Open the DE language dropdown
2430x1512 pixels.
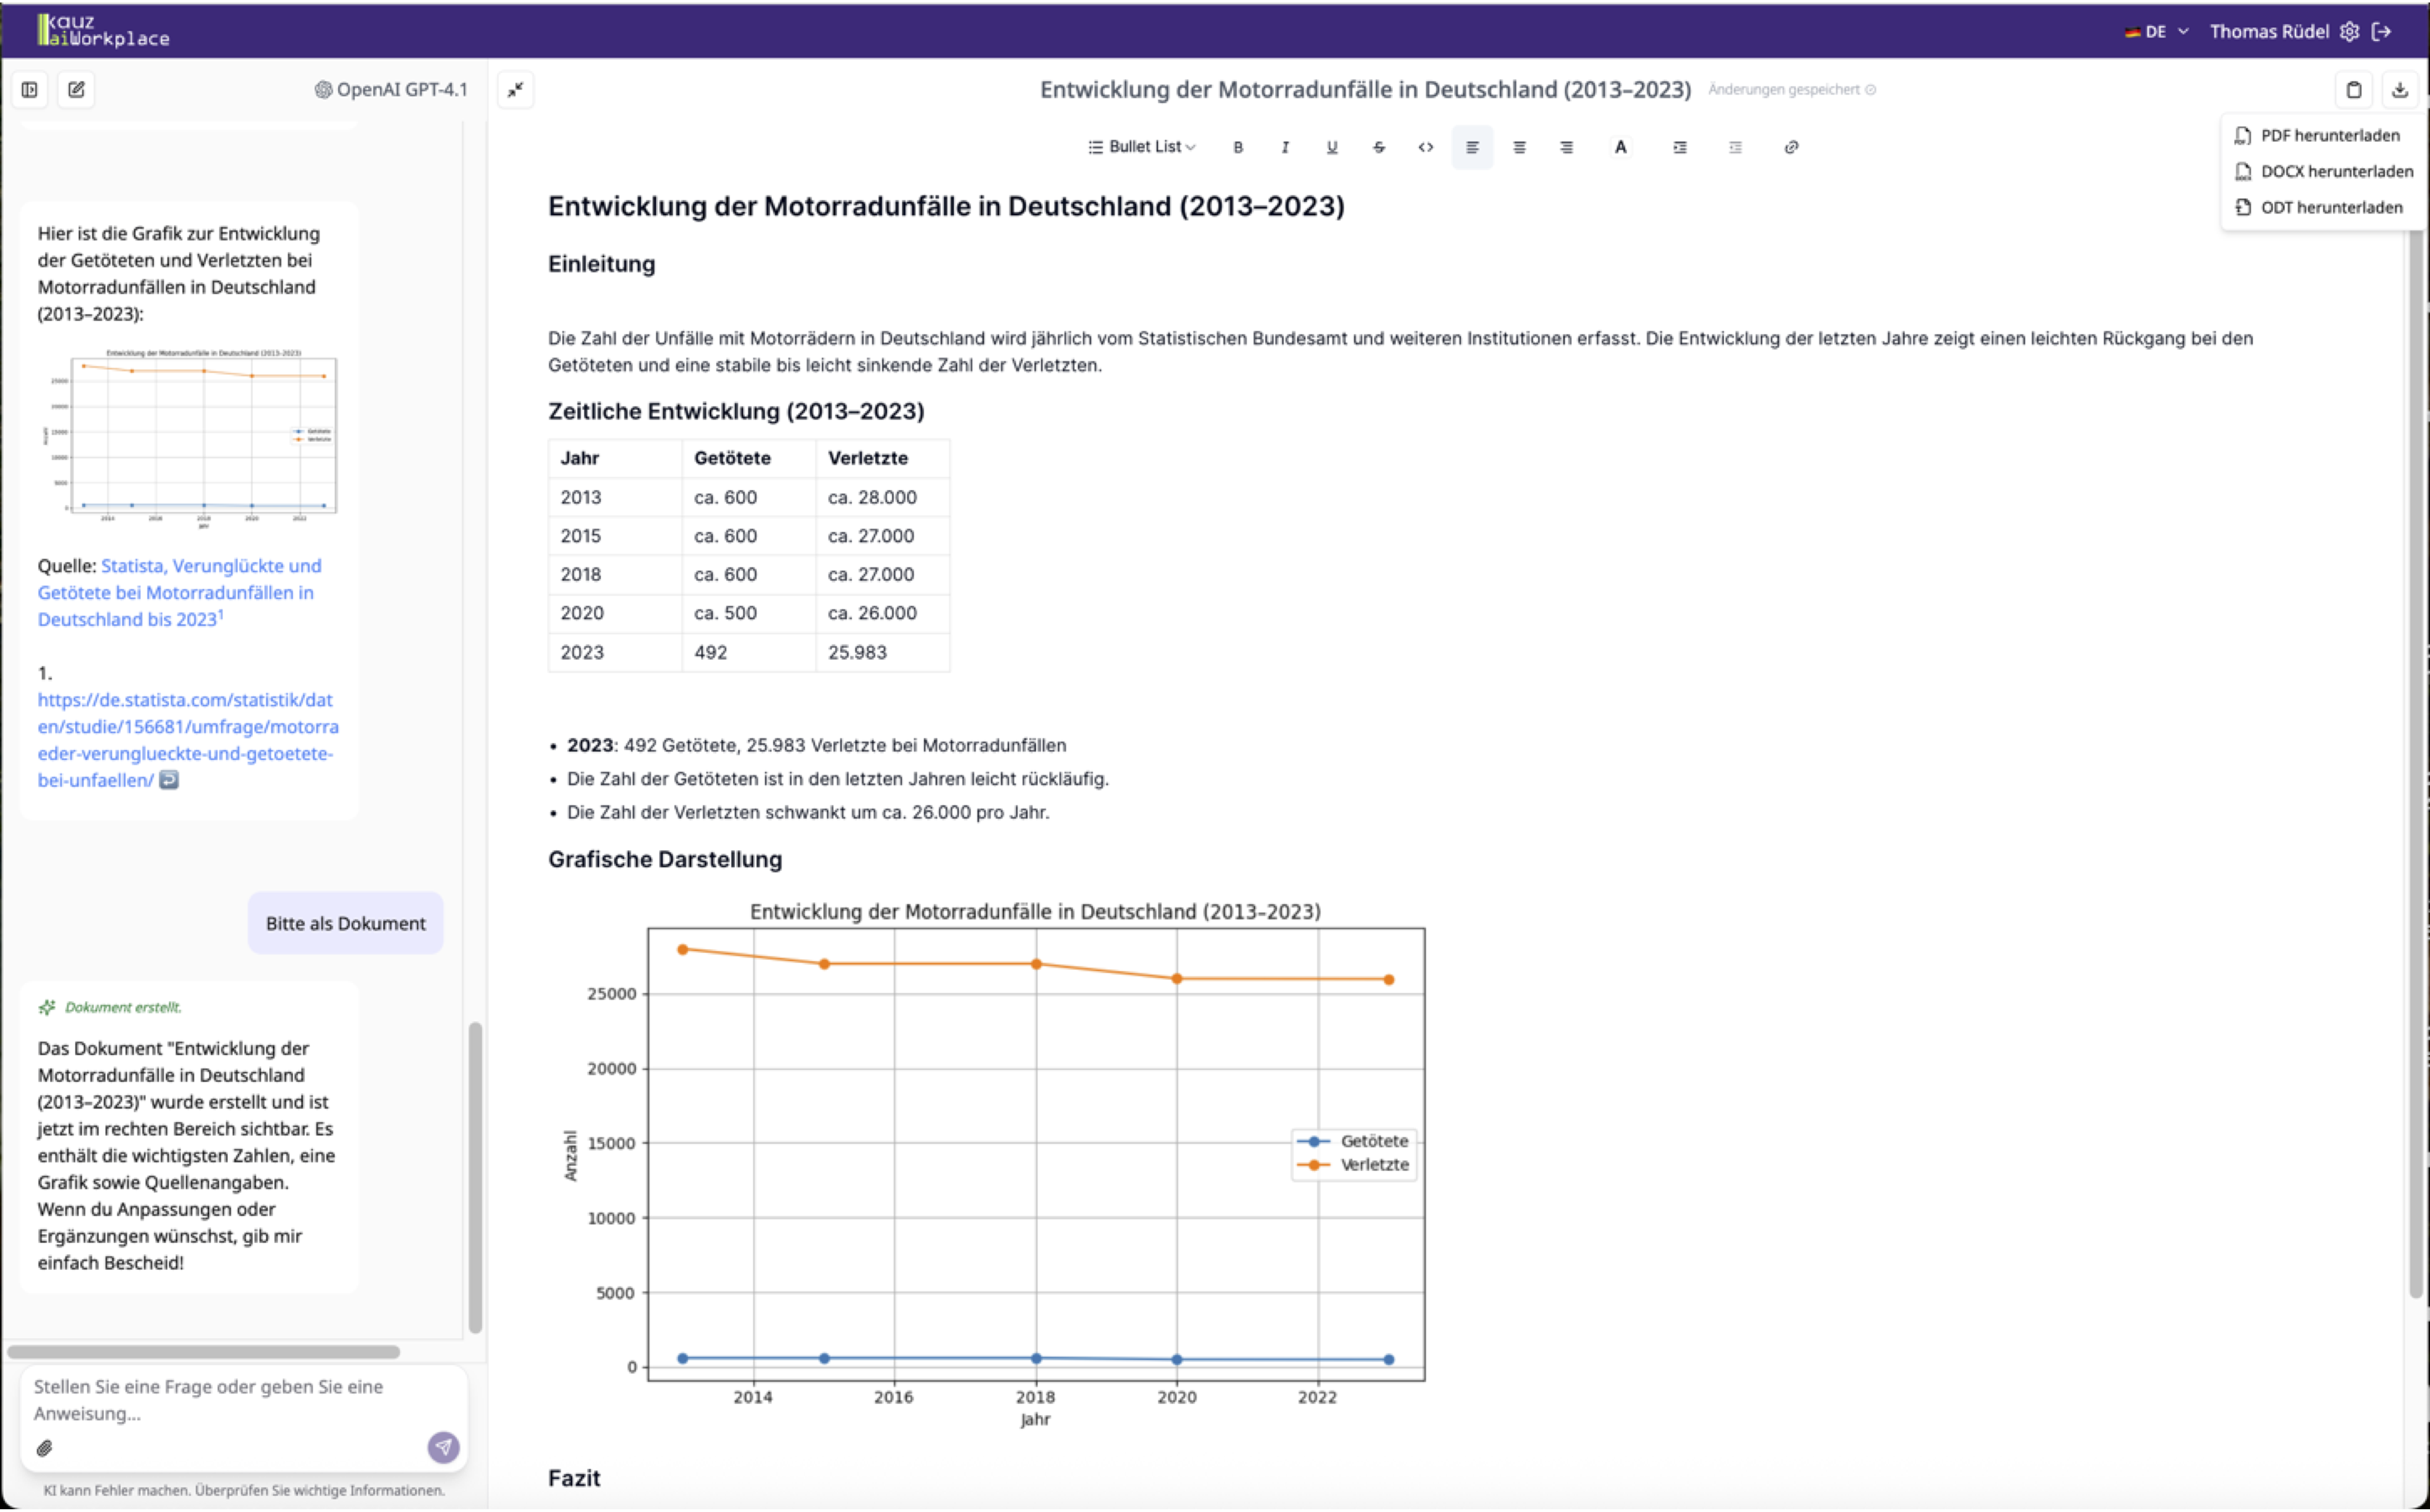2157,32
